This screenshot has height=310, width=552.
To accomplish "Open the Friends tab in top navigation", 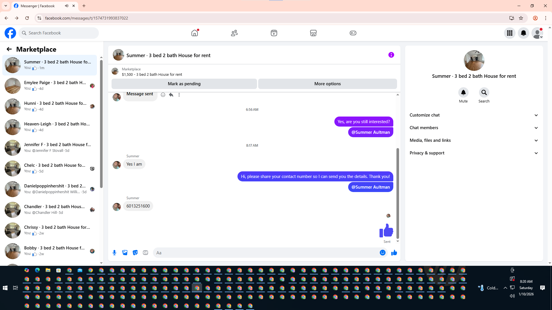I will [x=234, y=33].
